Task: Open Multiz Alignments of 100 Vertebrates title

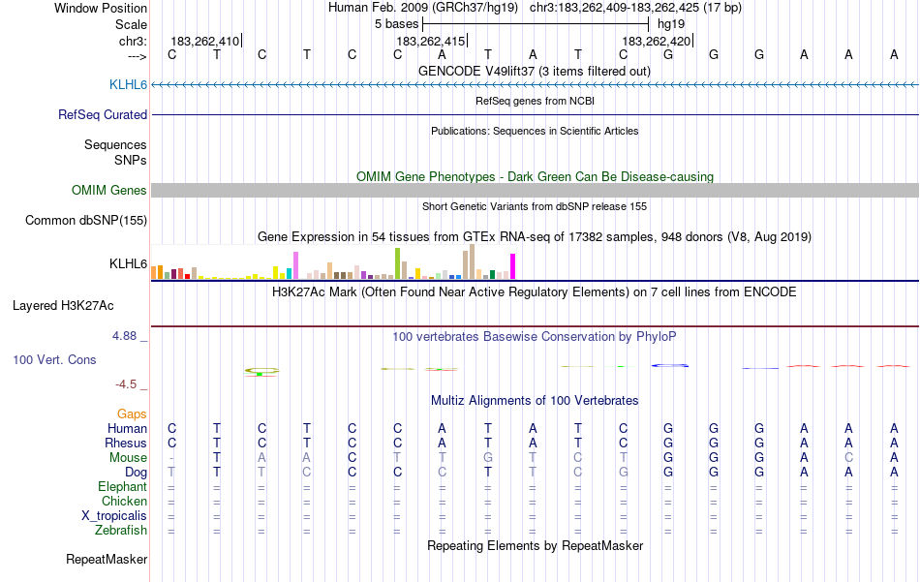Action: [x=535, y=401]
